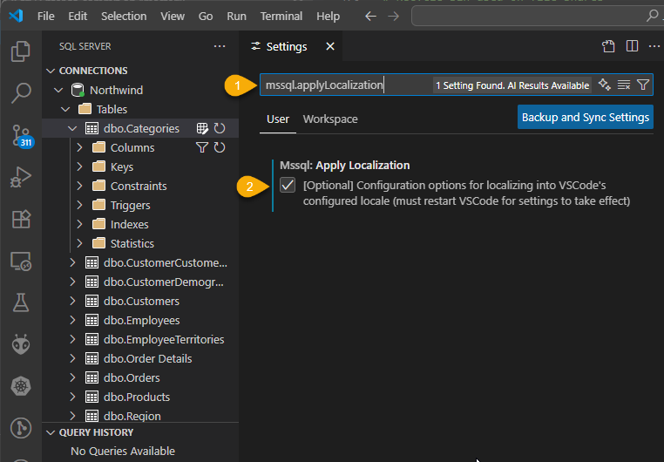This screenshot has height=462, width=664.
Task: Click the Backup and Sync Settings button
Action: (x=585, y=117)
